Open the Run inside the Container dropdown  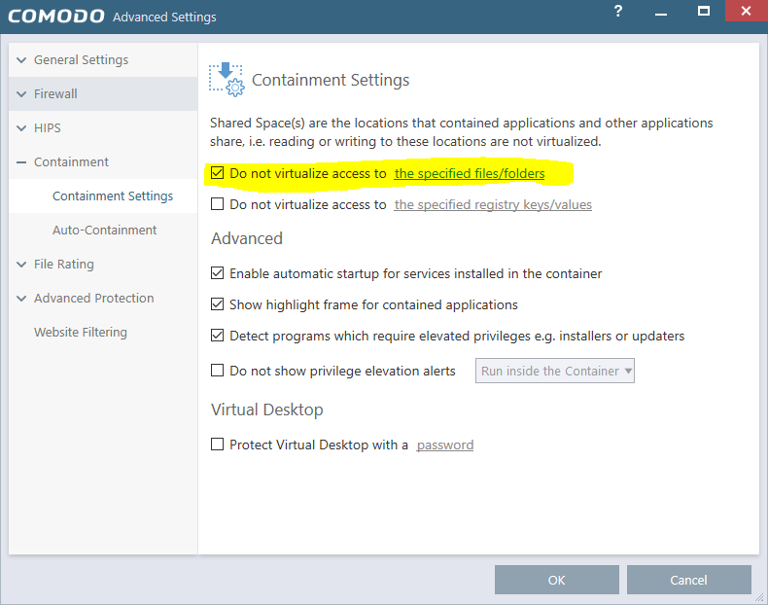[x=555, y=371]
